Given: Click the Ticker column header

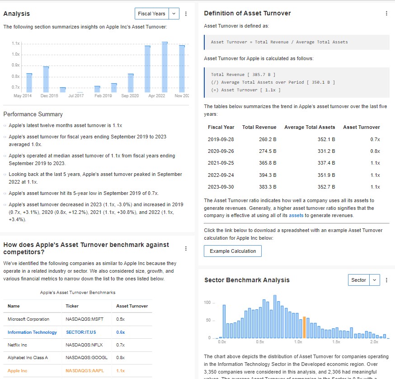Looking at the screenshot, I should click(x=72, y=306).
